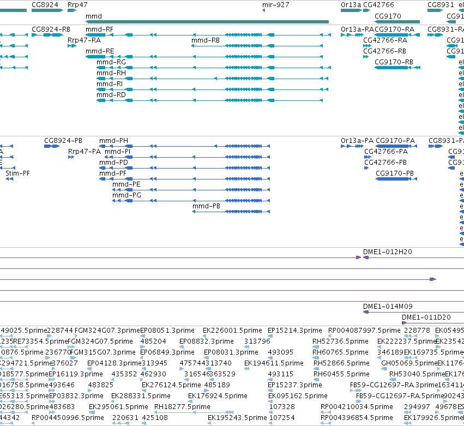Click the mmd-RI transcript label
Viewport: 464px width, 426px height.
pos(110,84)
